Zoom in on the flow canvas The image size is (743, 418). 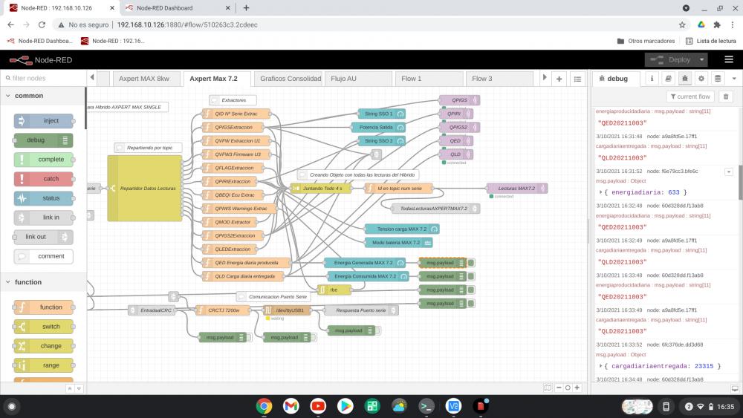click(x=577, y=388)
